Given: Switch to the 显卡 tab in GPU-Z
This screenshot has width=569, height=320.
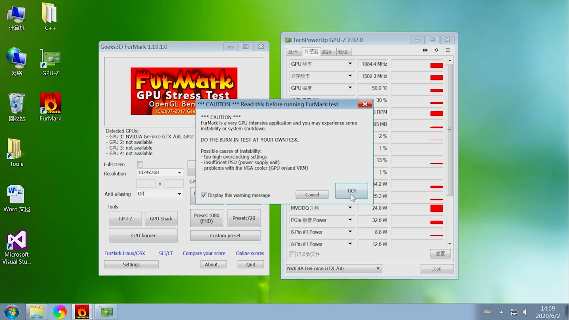Looking at the screenshot, I should (293, 52).
